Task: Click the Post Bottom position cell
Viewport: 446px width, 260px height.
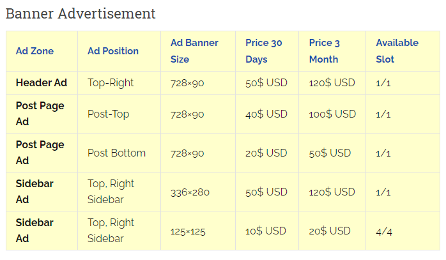Action: point(117,153)
